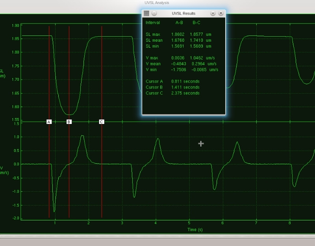Image resolution: width=315 pixels, height=246 pixels.
Task: Click the round pin button in UVSL Results
Action: 154,13
